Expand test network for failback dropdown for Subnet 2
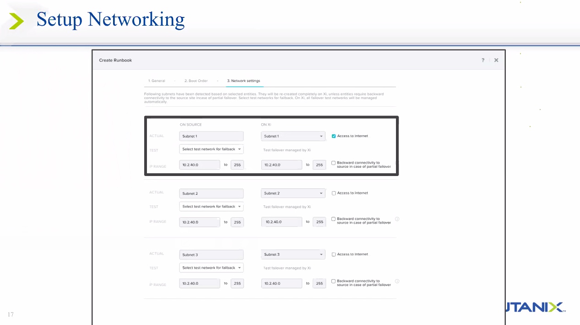Screen dimensions: 580x325 211,207
